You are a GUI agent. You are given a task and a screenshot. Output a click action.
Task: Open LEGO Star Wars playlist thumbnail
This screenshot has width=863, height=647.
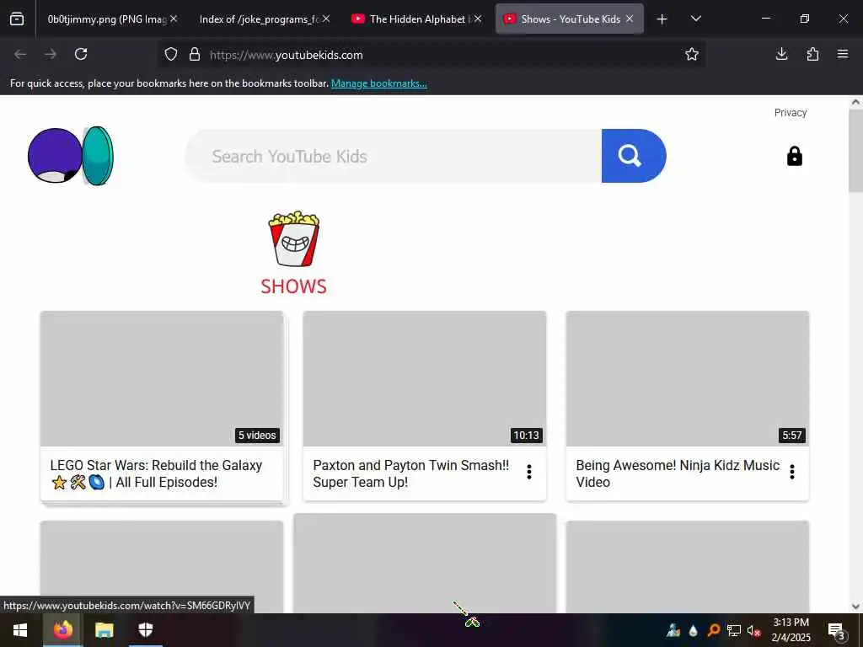pyautogui.click(x=162, y=378)
